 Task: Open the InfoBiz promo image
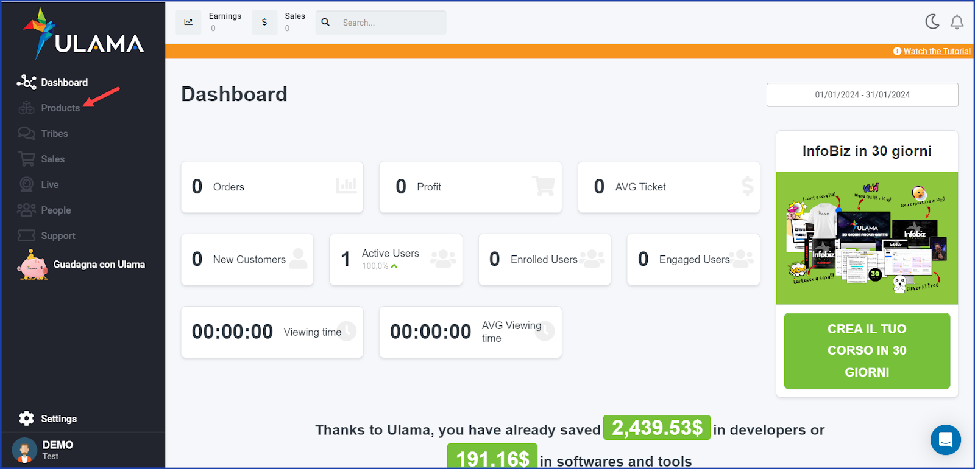click(x=867, y=238)
